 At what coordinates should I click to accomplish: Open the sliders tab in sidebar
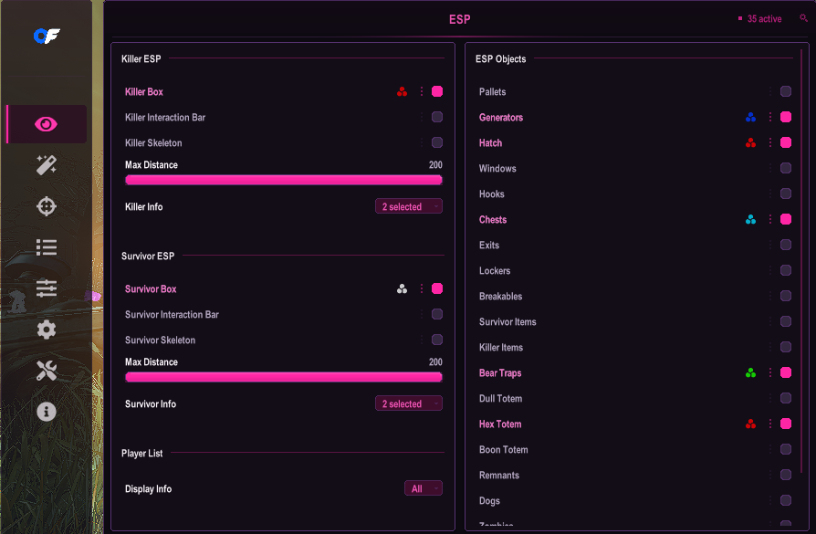pyautogui.click(x=47, y=288)
